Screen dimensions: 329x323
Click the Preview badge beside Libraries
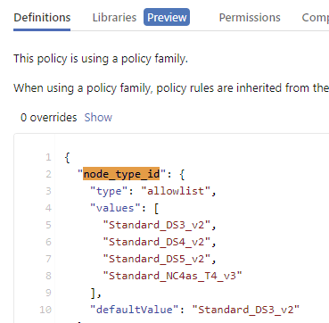click(167, 17)
